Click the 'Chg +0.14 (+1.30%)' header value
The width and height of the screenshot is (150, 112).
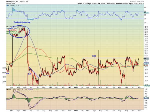pos(135,3)
